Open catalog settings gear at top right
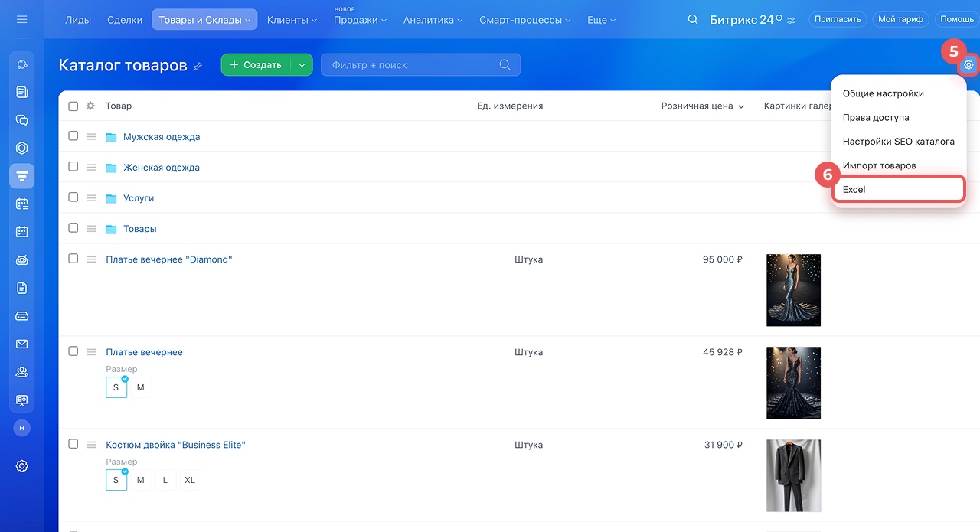The height and width of the screenshot is (532, 980). coord(969,65)
